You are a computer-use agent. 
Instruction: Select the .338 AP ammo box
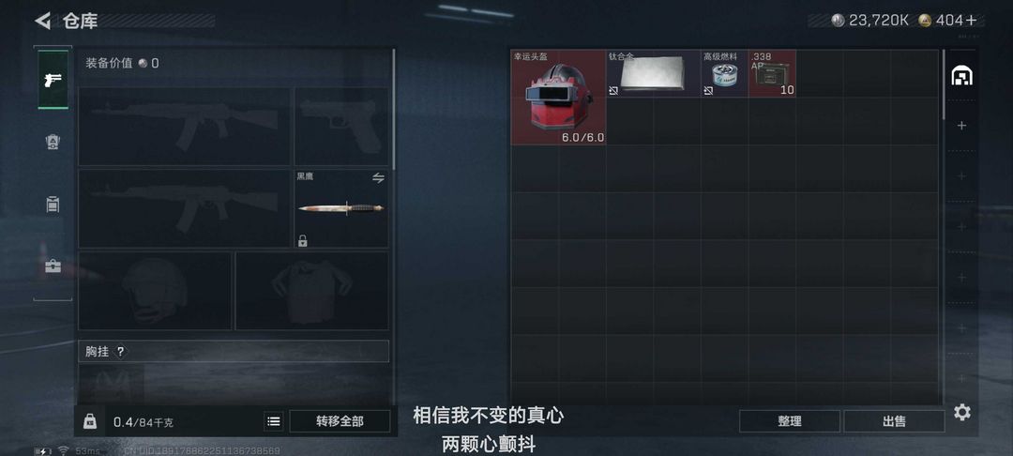coord(772,73)
